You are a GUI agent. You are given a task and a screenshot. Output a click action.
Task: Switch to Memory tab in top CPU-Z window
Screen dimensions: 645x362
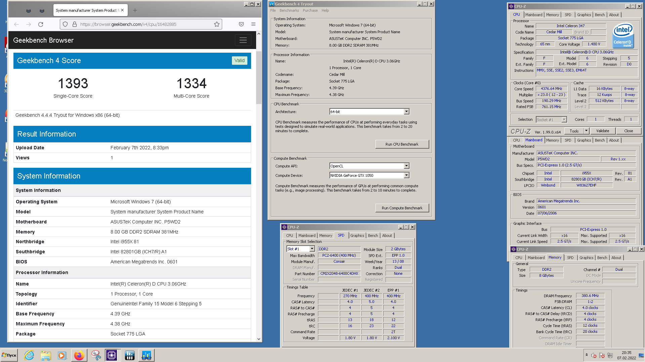552,15
